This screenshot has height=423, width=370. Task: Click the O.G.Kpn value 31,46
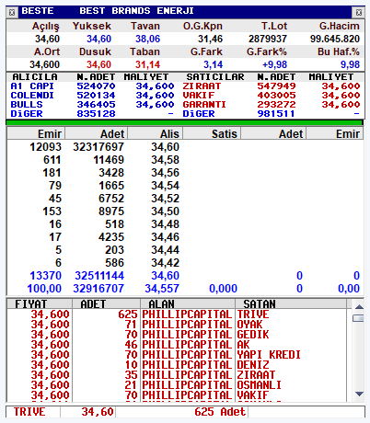(x=210, y=39)
